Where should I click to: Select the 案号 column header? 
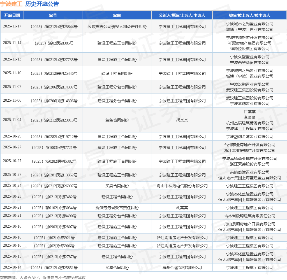coord(53,15)
